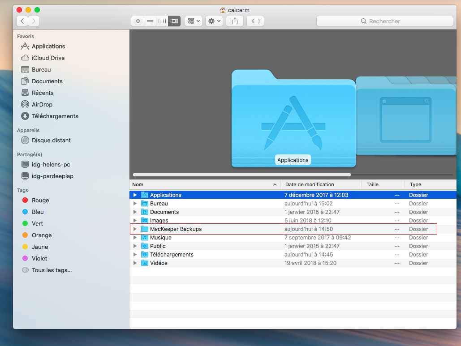Expand the Documents folder disclosure triangle
The width and height of the screenshot is (461, 346).
(x=135, y=212)
